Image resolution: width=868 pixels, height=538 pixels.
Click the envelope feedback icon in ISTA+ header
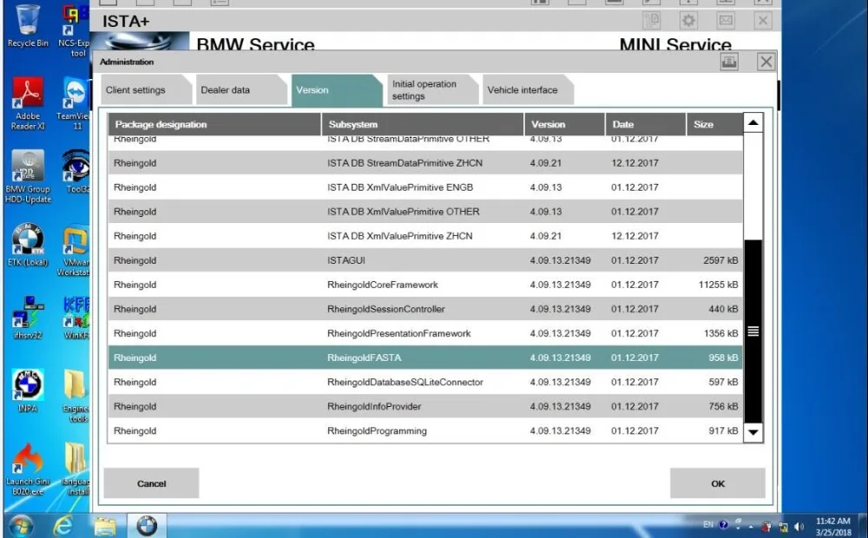[725, 21]
